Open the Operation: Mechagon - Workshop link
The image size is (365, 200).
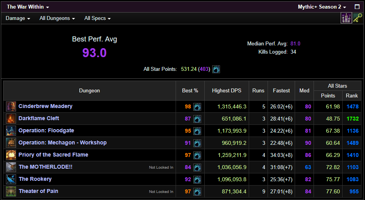point(62,143)
